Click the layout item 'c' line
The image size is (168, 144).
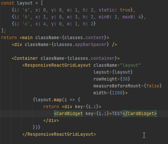tap(54, 24)
